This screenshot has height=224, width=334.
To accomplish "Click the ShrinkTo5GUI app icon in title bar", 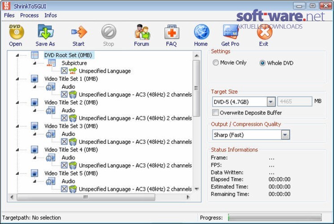I will click(x=6, y=6).
